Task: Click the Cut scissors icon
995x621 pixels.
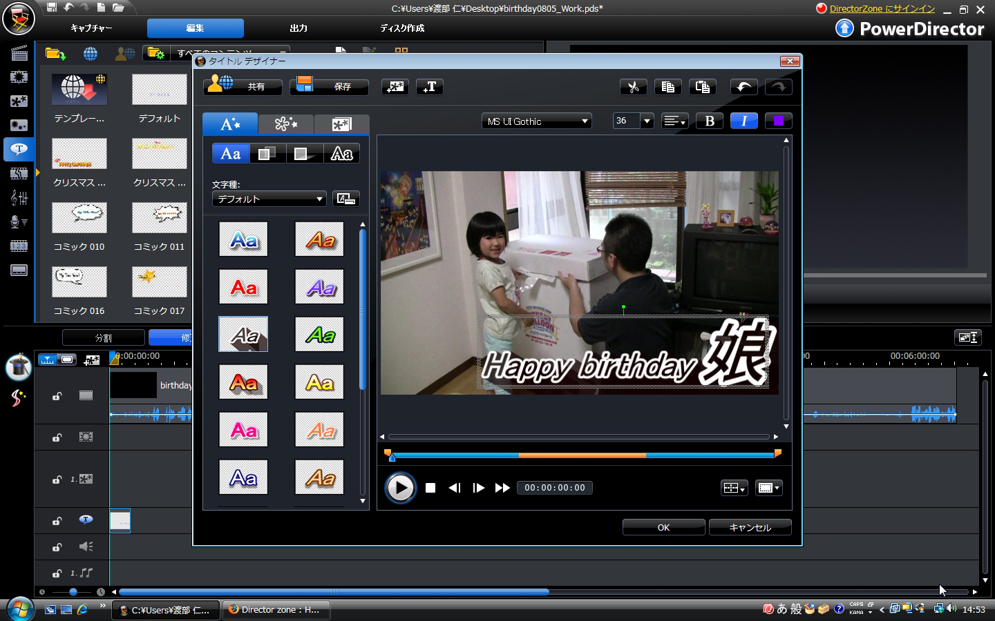Action: [x=634, y=87]
